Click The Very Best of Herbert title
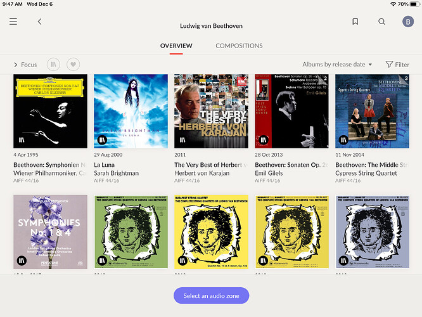Viewport: 422px width, 317px height. (211, 165)
